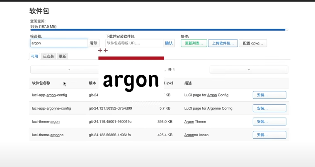
Task: Click the 软件包 page heading
Action: click(x=39, y=11)
